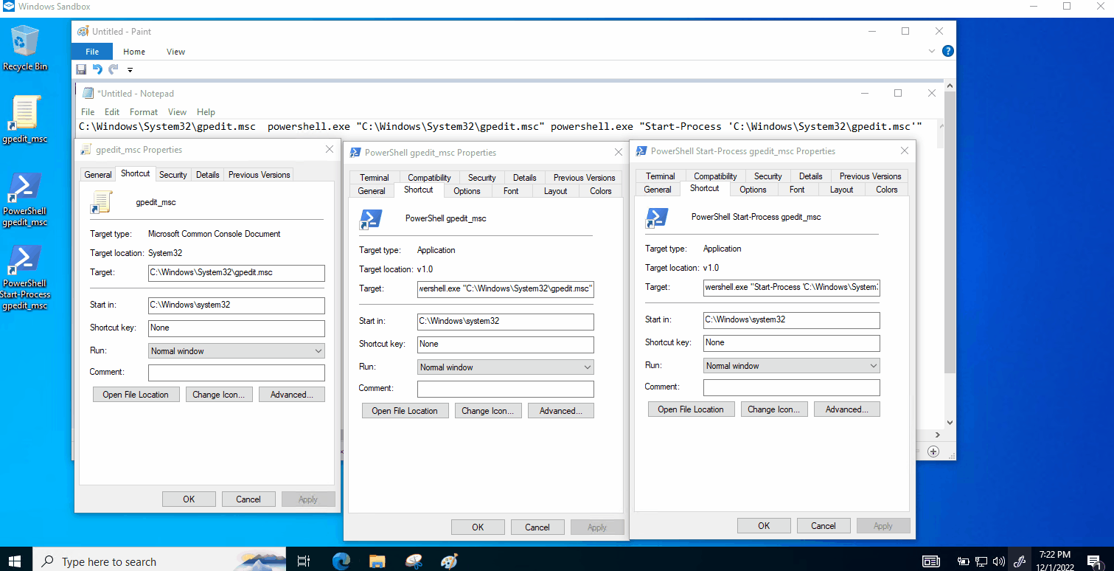Open Terminal tab in PowerShell gpedit_msc Properties

point(375,178)
